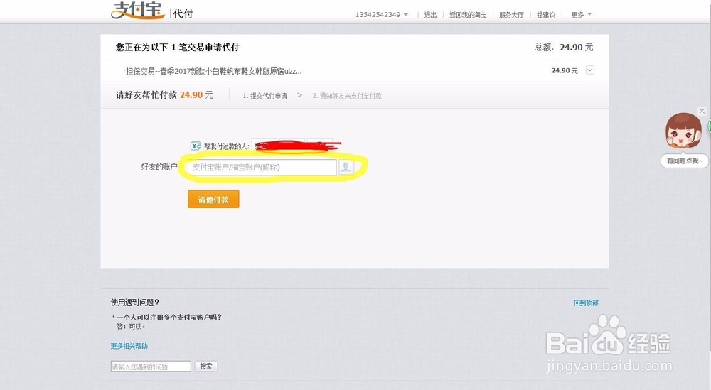Expand the 24.90 元 transaction detail arrow

[x=590, y=70]
